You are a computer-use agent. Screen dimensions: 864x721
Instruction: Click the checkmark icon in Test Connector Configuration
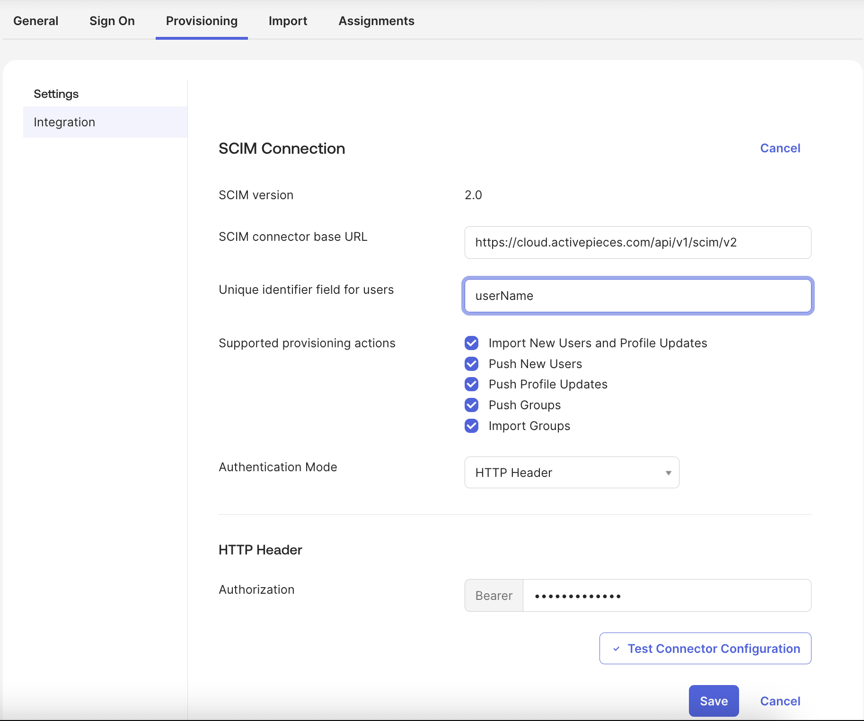(x=616, y=649)
